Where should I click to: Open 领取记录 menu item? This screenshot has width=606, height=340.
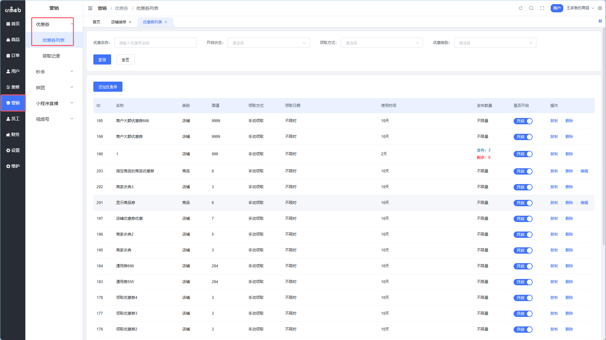[51, 56]
